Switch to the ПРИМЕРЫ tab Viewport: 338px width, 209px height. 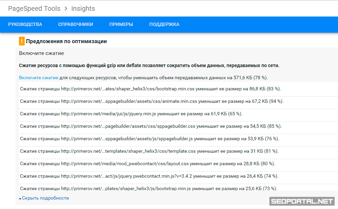coord(121,24)
